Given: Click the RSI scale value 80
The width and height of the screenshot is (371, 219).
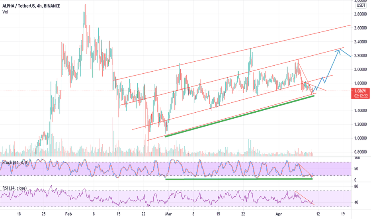Looking at the screenshot, I should [356, 187].
